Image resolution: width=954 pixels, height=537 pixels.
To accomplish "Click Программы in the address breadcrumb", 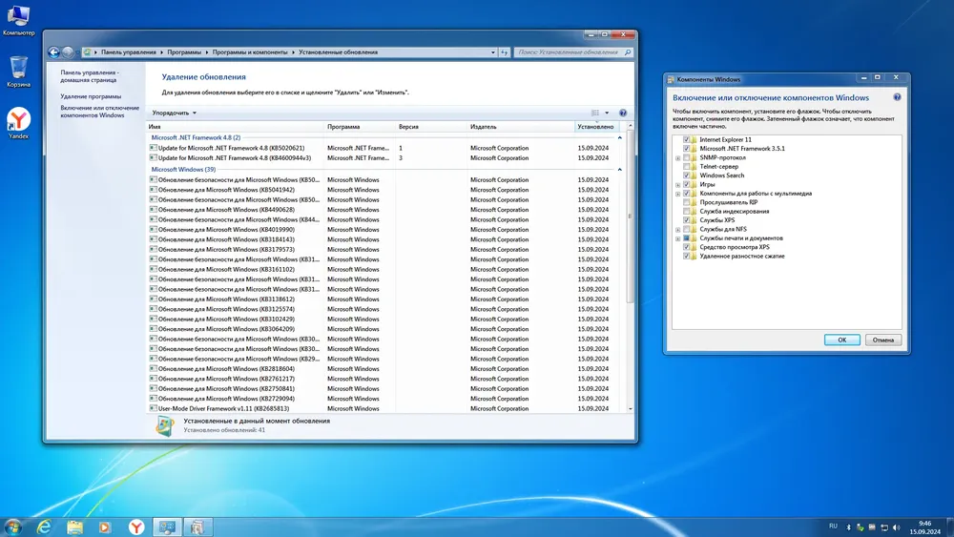I will tap(186, 52).
